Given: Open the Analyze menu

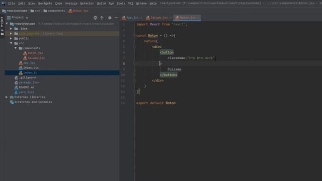Looking at the screenshot, I should coord(71,4).
